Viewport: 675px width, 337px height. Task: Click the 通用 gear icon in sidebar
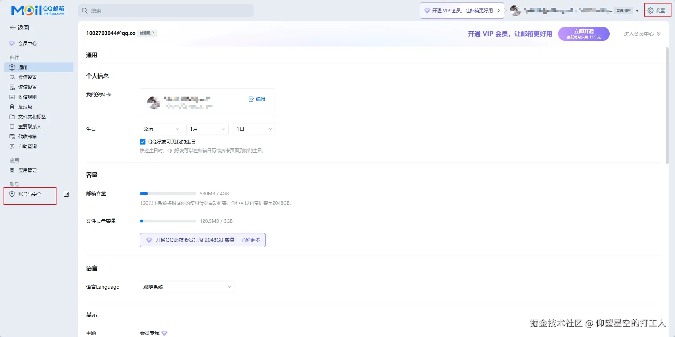click(x=12, y=67)
